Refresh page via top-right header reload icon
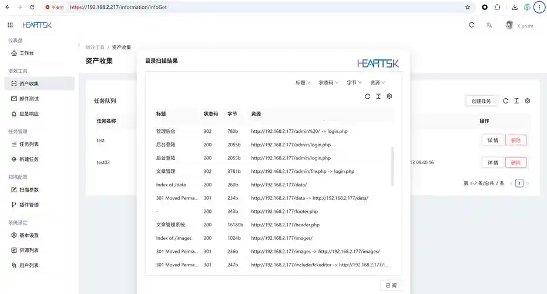 point(471,25)
